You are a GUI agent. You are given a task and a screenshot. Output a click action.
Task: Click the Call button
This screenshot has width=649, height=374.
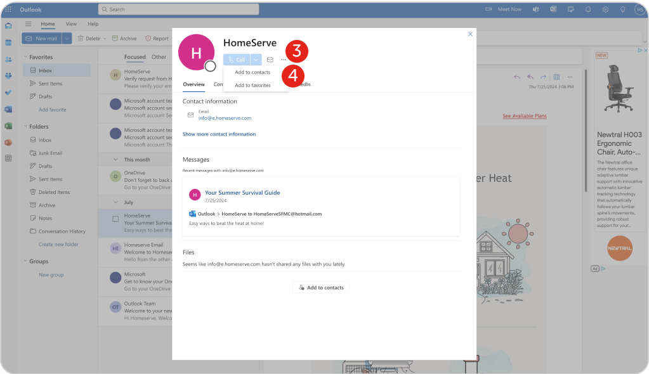pyautogui.click(x=237, y=60)
